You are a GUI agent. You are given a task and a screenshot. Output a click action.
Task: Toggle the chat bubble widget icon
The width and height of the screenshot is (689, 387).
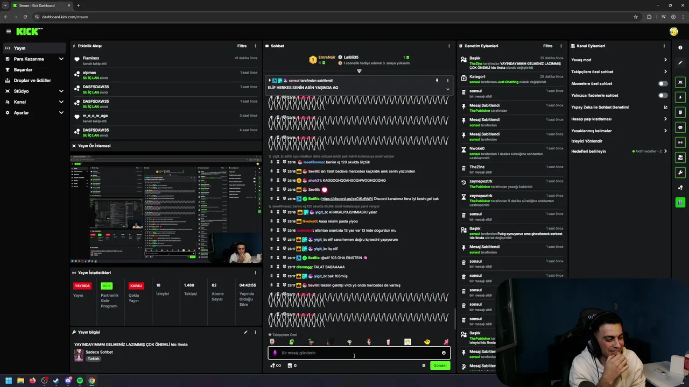pos(680,127)
